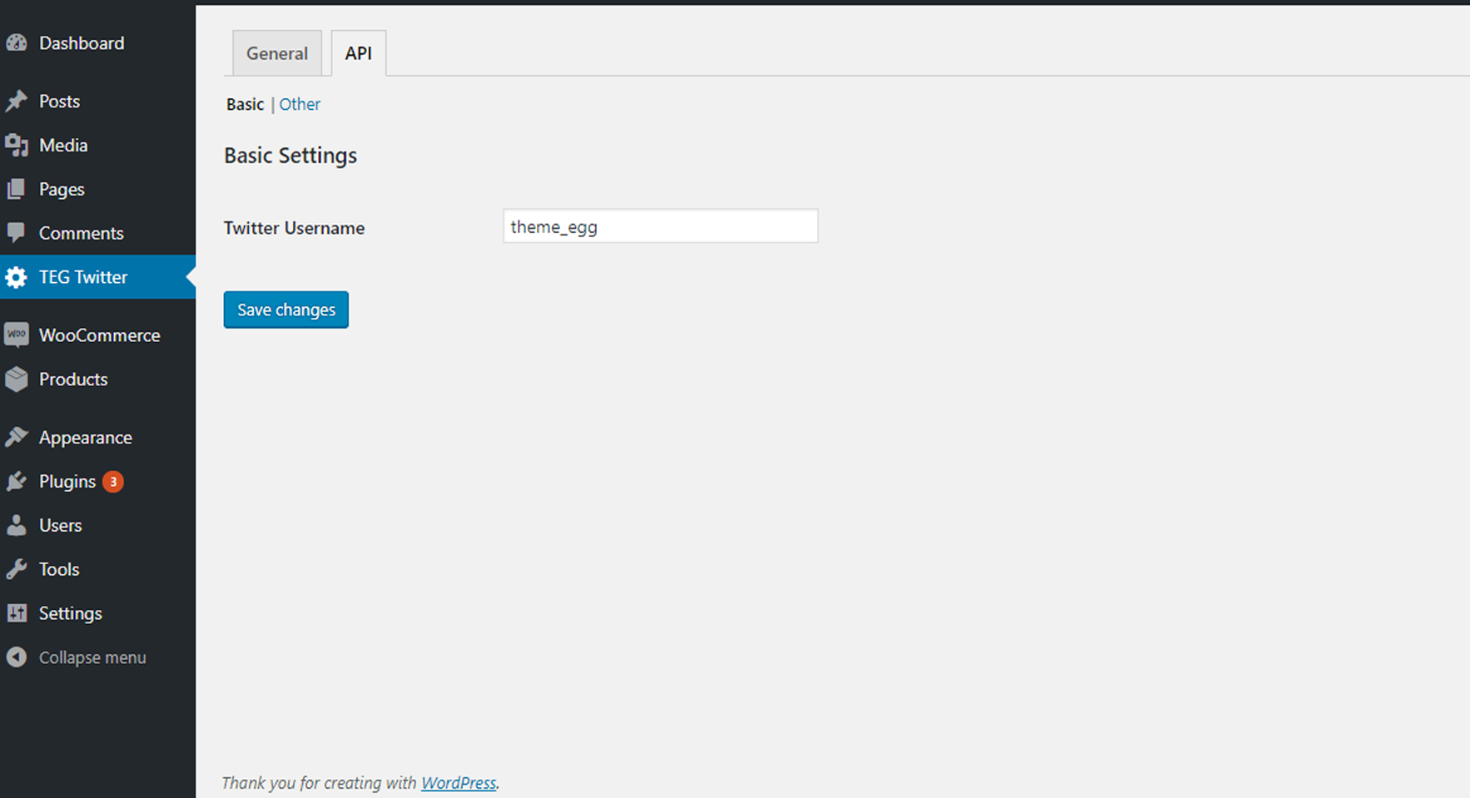Switch to the General tab
Image resolution: width=1470 pixels, height=798 pixels.
[277, 53]
